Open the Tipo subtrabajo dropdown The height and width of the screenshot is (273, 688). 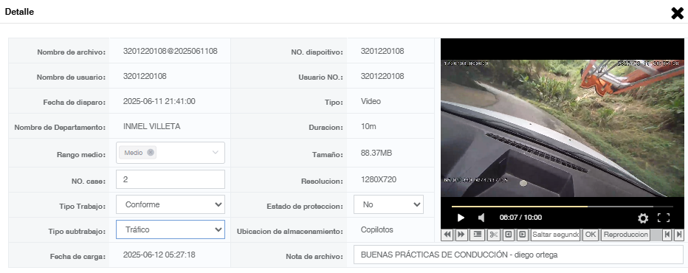(171, 229)
